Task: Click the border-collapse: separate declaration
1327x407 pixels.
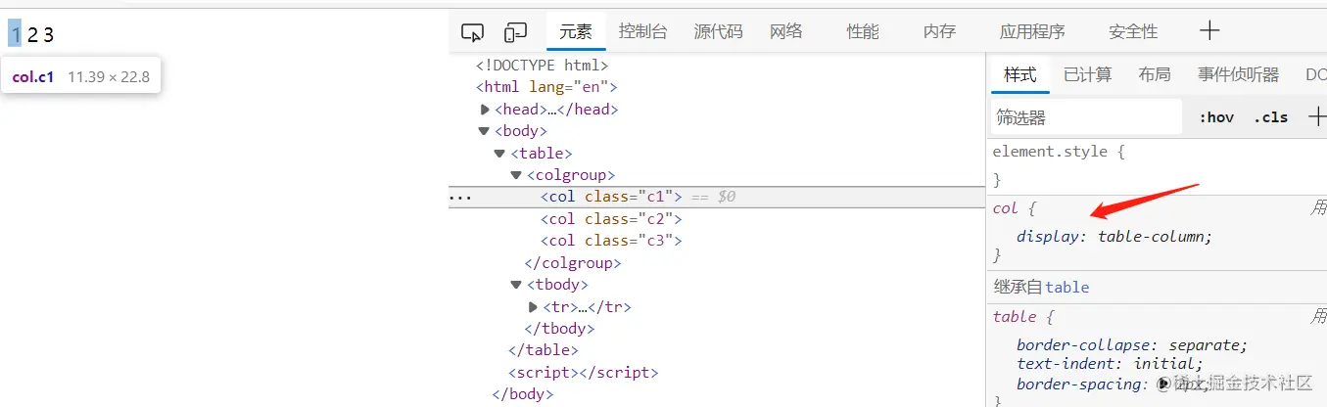Action: pyautogui.click(x=1132, y=344)
